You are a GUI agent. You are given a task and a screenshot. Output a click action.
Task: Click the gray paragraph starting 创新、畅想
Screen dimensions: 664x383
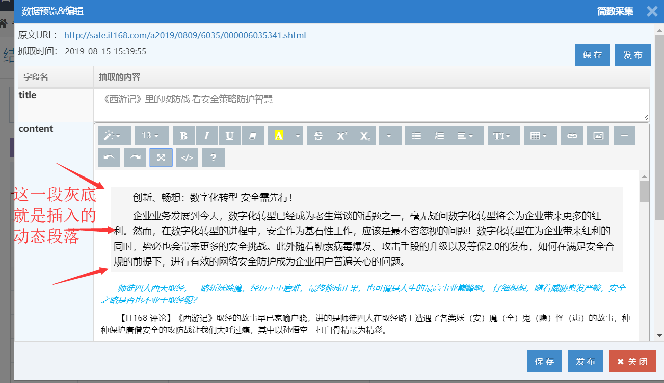(x=366, y=229)
